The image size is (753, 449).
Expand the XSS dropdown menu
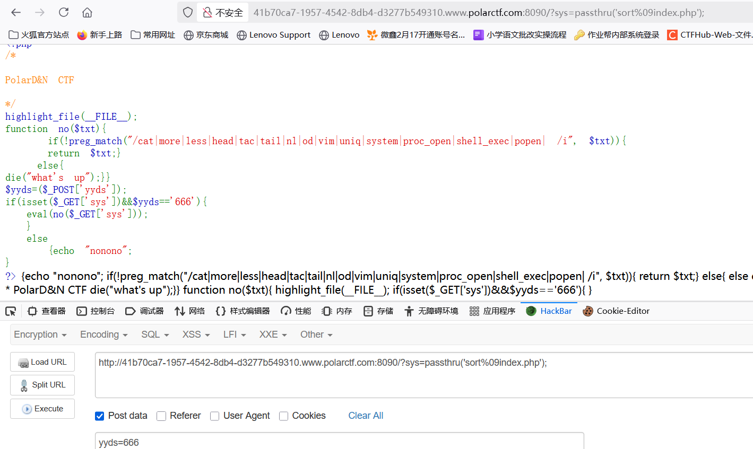click(x=196, y=334)
